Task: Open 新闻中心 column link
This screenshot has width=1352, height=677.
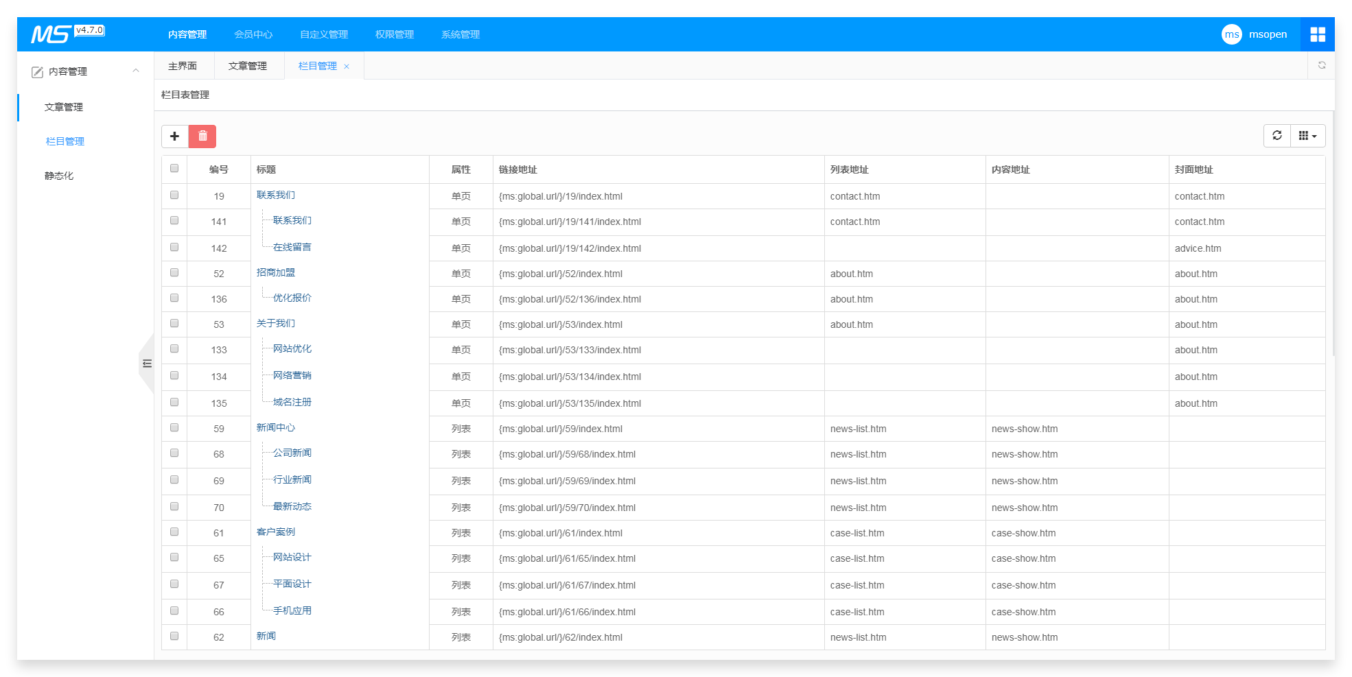Action: (276, 427)
